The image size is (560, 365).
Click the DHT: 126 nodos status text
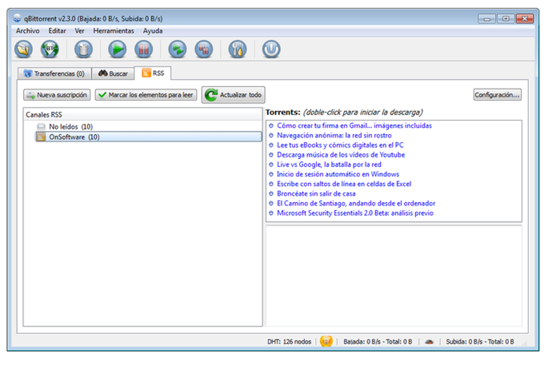[x=289, y=341]
